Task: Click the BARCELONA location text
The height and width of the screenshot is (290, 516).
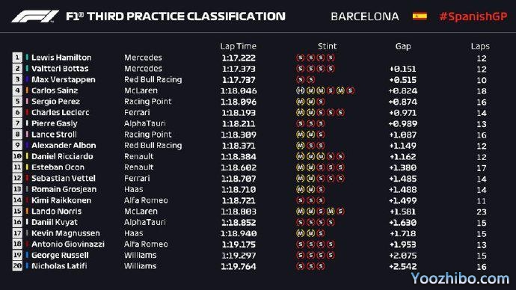Action: [x=365, y=16]
